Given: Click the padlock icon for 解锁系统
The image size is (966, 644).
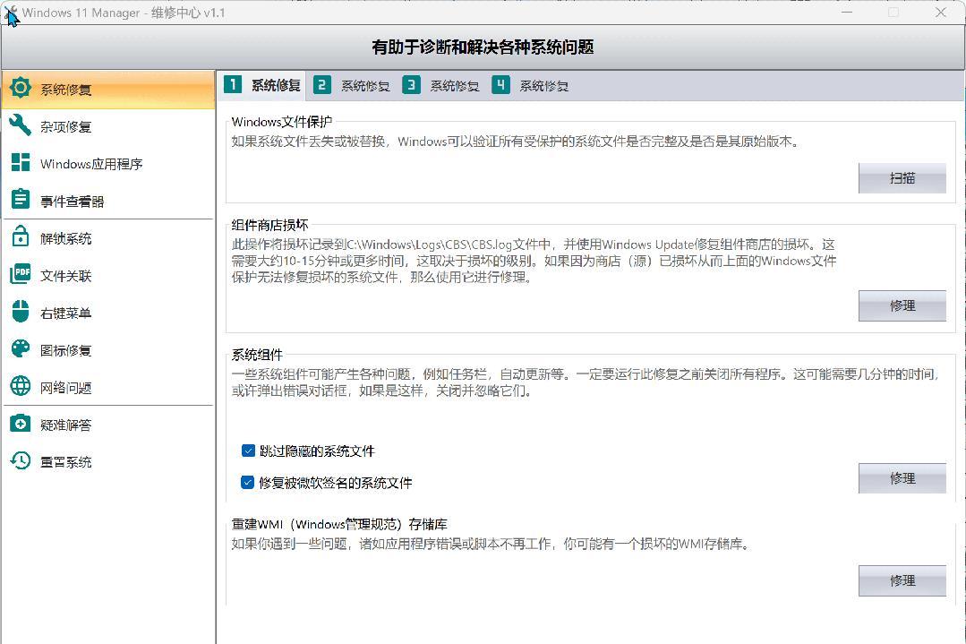Looking at the screenshot, I should coord(21,236).
